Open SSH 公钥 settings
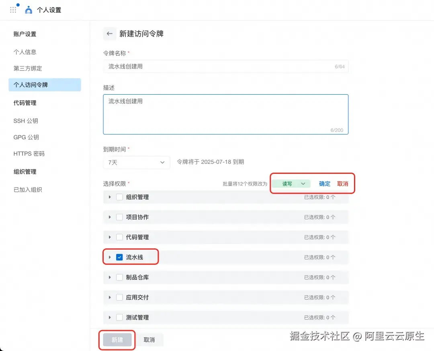434x351 pixels. click(x=26, y=121)
